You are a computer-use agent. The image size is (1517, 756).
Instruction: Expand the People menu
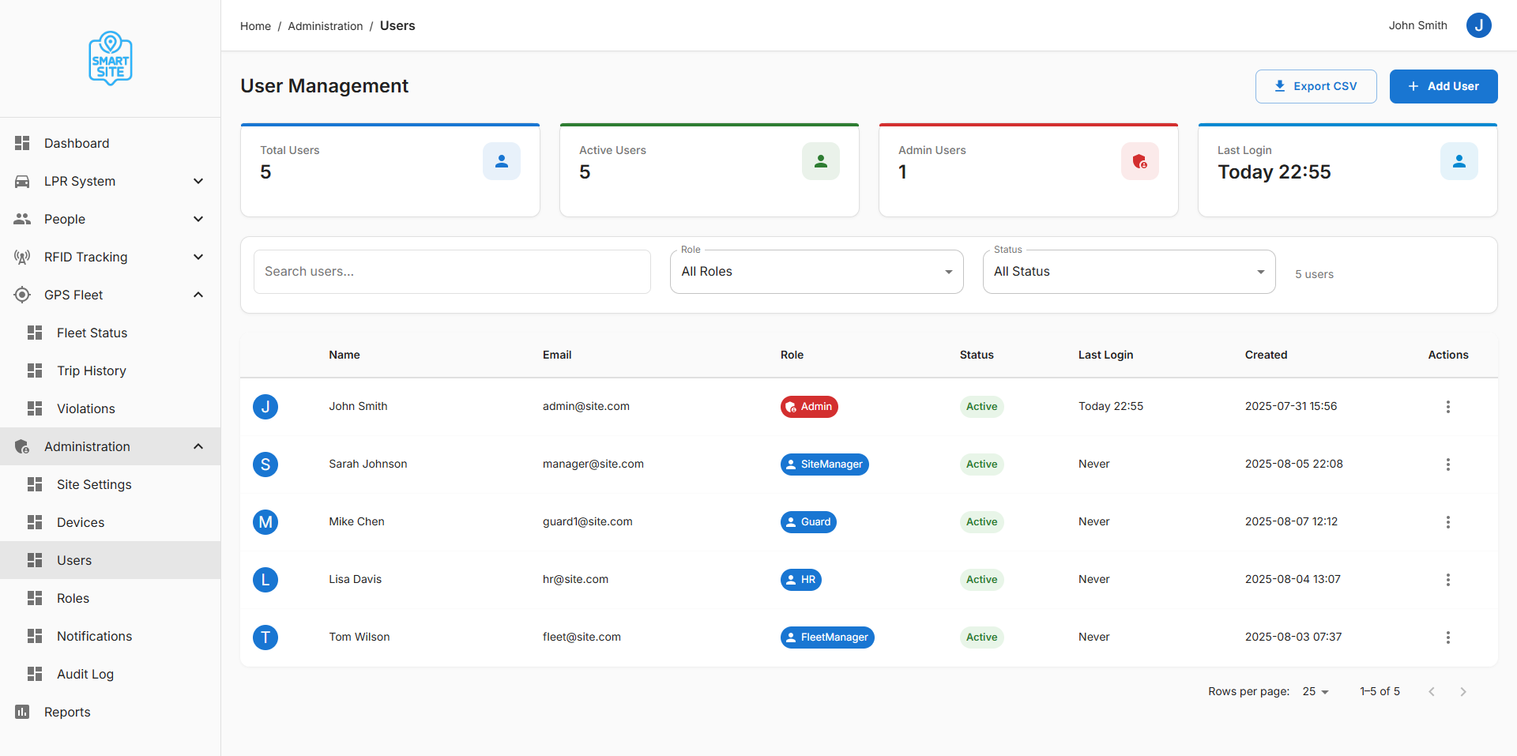click(198, 219)
